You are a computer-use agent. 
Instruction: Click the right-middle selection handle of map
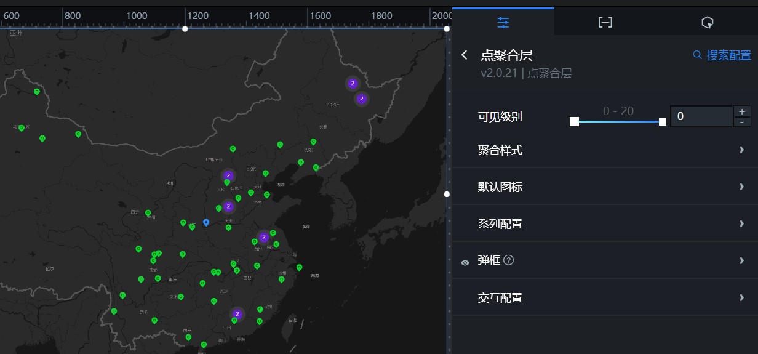click(x=447, y=194)
